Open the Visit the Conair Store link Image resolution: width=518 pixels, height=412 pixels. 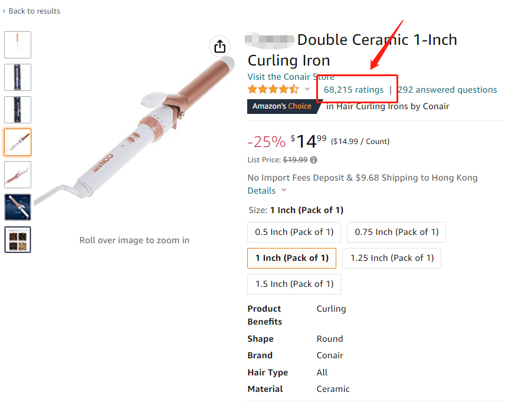291,77
